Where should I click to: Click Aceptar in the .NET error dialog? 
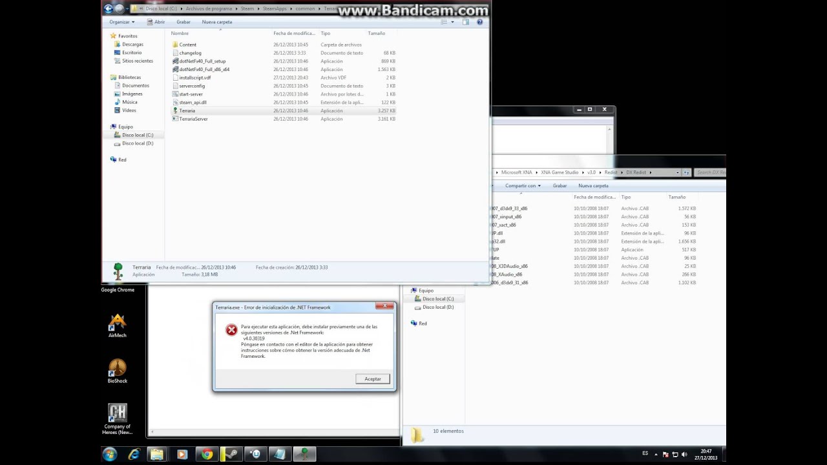coord(373,379)
